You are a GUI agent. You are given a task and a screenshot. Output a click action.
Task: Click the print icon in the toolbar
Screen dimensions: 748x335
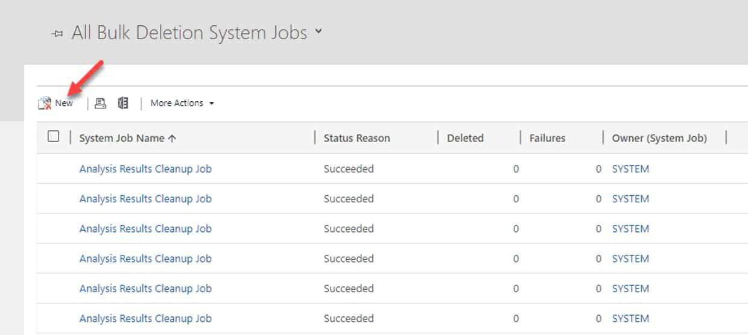point(101,103)
